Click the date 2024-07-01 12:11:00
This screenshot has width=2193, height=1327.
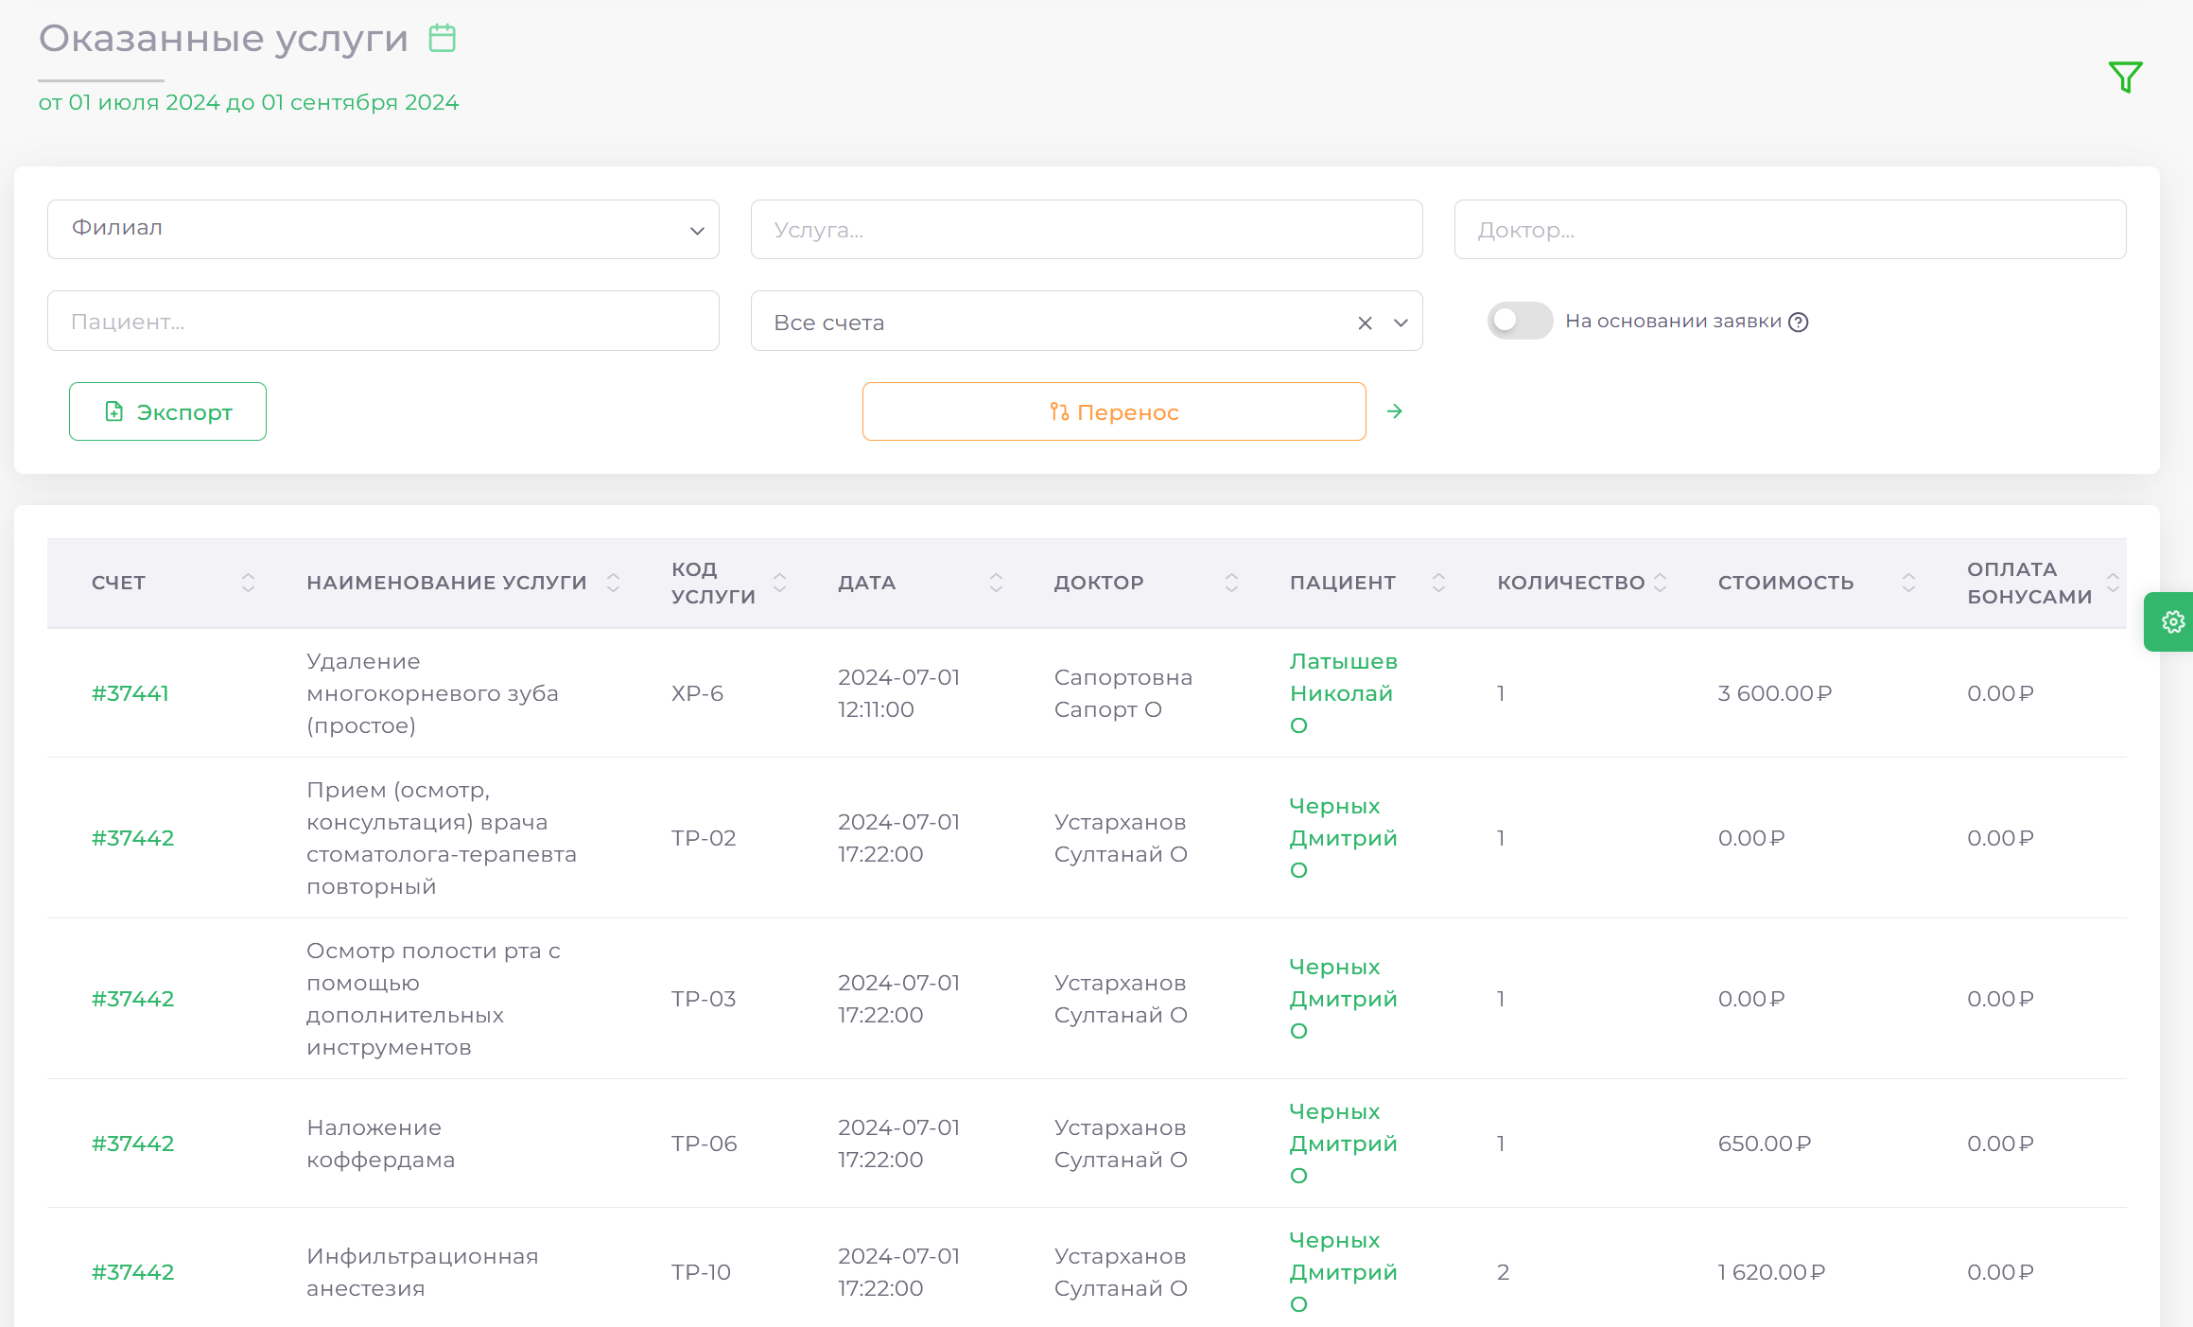point(899,693)
